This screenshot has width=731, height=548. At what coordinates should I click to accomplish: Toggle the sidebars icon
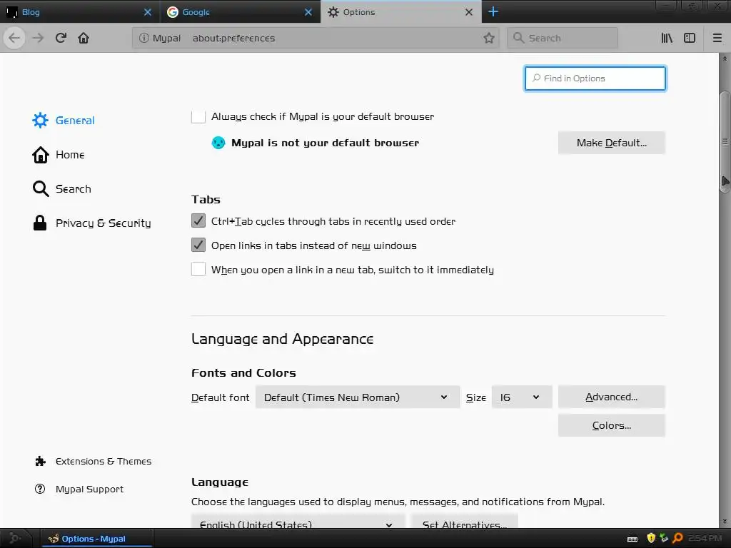(x=690, y=38)
